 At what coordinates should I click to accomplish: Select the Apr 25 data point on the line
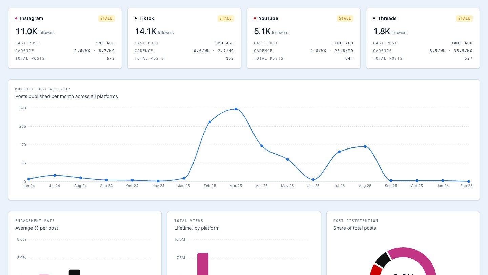tap(262, 146)
